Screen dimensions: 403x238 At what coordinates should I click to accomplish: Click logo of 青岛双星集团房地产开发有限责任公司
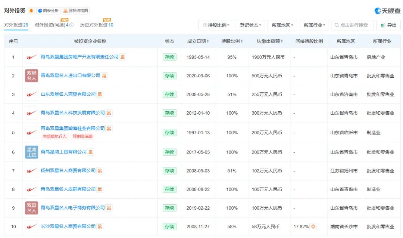coord(31,57)
